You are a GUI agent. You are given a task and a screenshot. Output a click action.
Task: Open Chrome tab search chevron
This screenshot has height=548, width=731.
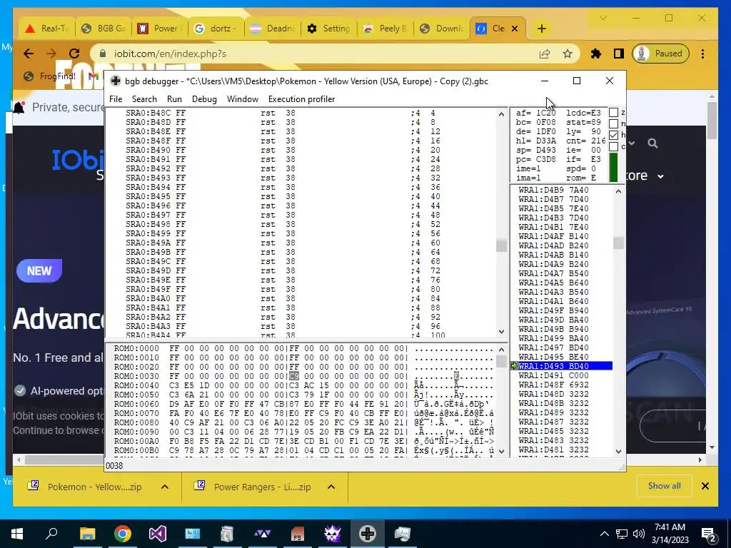(603, 18)
